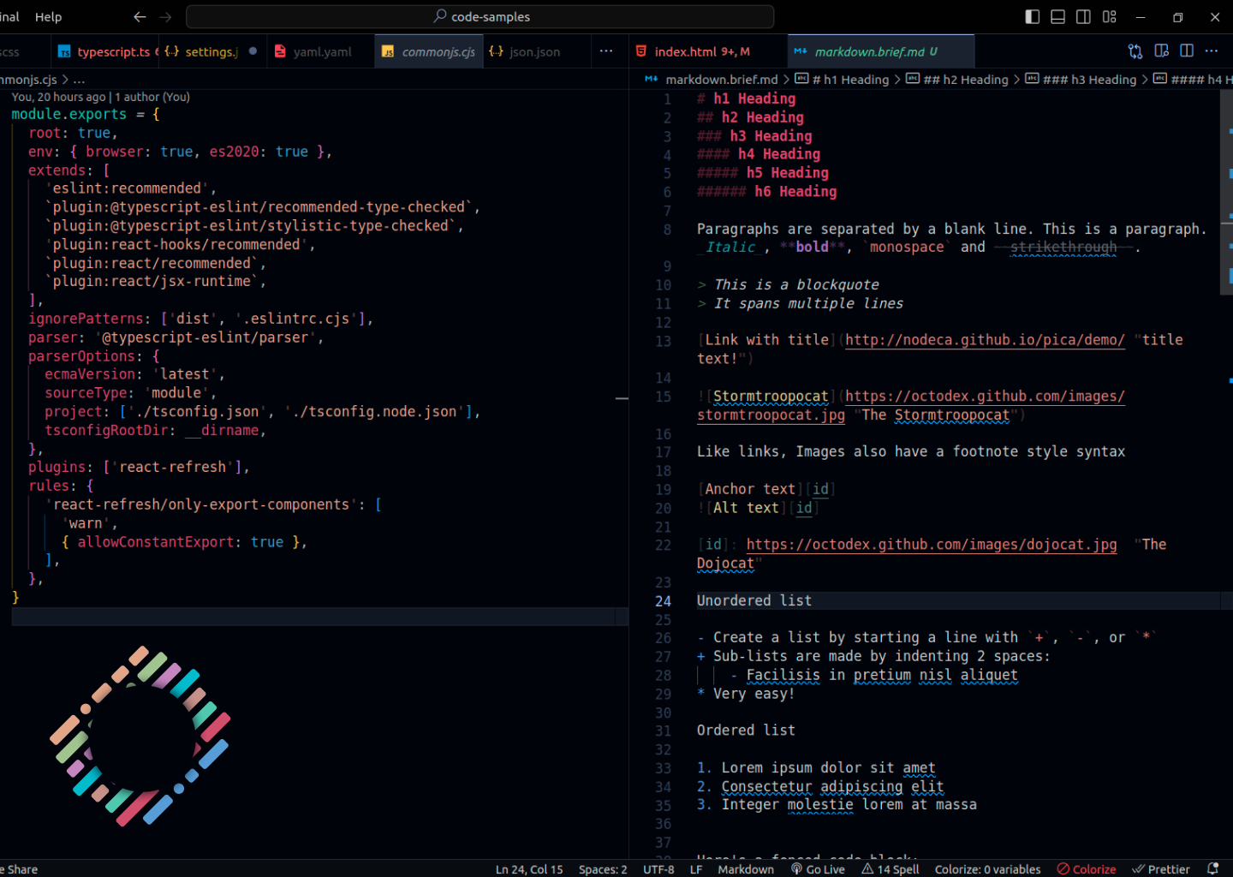The image size is (1233, 877).
Task: Click "'eslint:recommended'" string in extends array
Action: [x=128, y=188]
